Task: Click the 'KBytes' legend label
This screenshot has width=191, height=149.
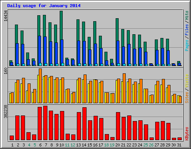Action: tap(187, 134)
